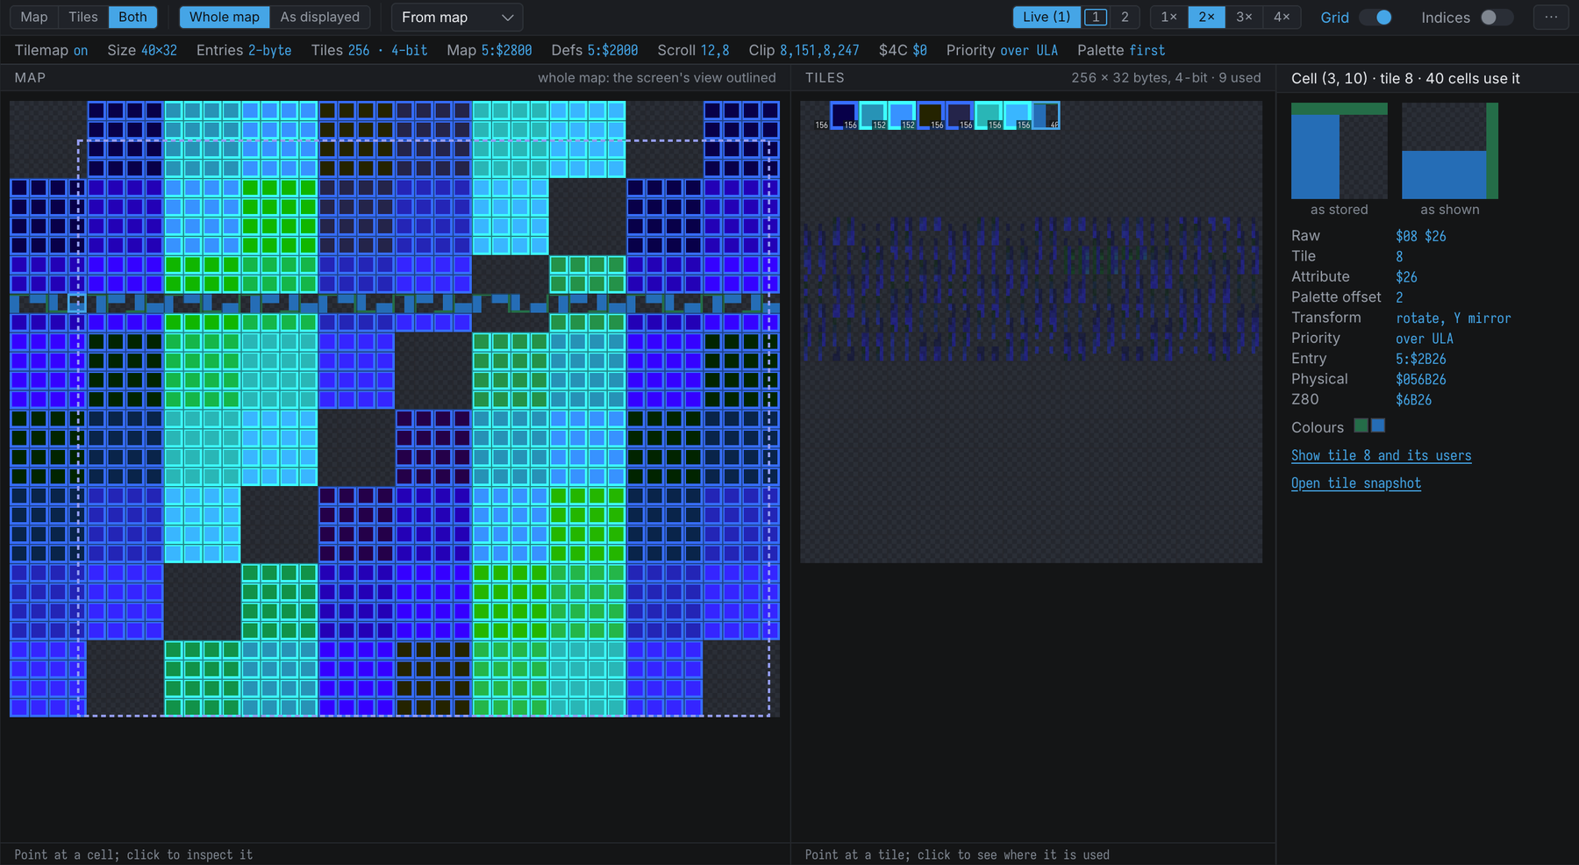The image size is (1579, 865).
Task: Click the green colour swatch in Colours
Action: click(1361, 425)
